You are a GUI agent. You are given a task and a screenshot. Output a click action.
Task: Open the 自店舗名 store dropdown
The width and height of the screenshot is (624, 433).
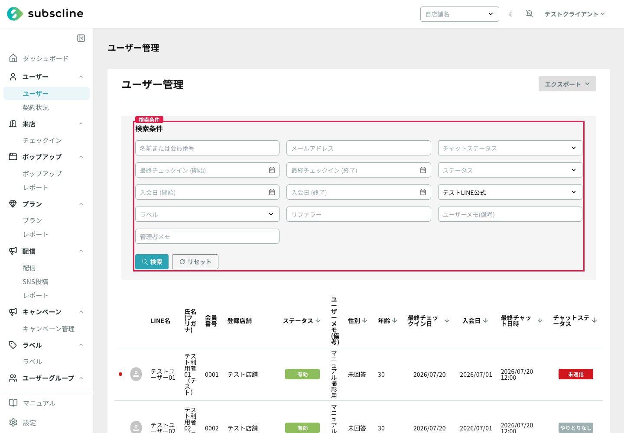pyautogui.click(x=460, y=14)
